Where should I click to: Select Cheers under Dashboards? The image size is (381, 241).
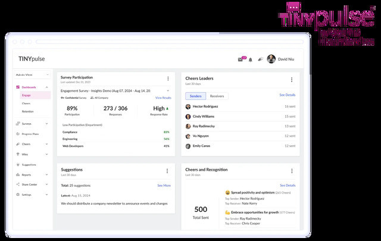tap(26, 104)
